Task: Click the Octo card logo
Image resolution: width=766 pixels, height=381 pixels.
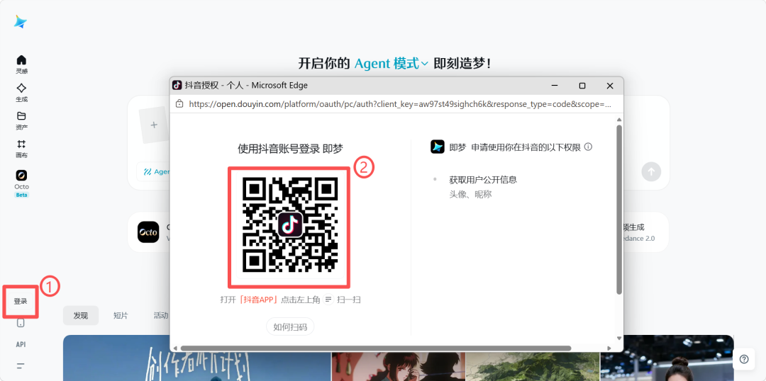Action: 148,232
